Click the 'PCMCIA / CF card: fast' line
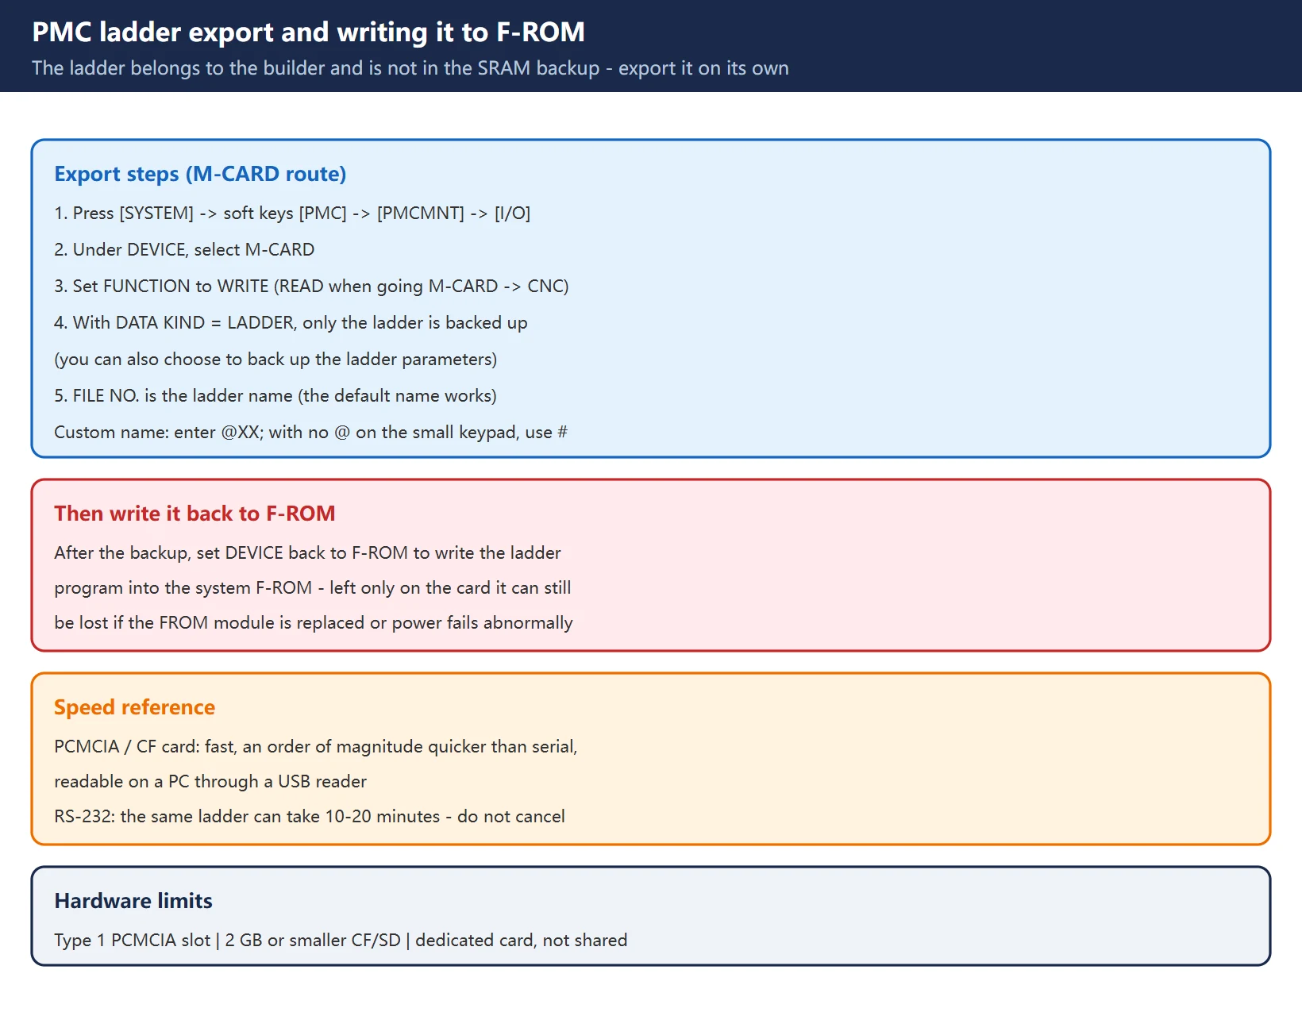The image size is (1302, 1016). tap(316, 746)
